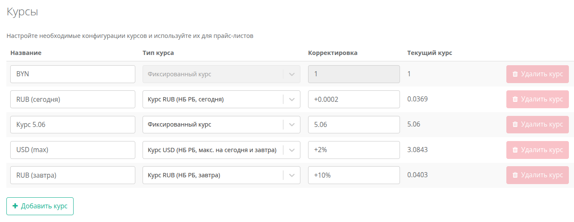
Task: Click the Курс 5.06 name input
Action: point(73,124)
